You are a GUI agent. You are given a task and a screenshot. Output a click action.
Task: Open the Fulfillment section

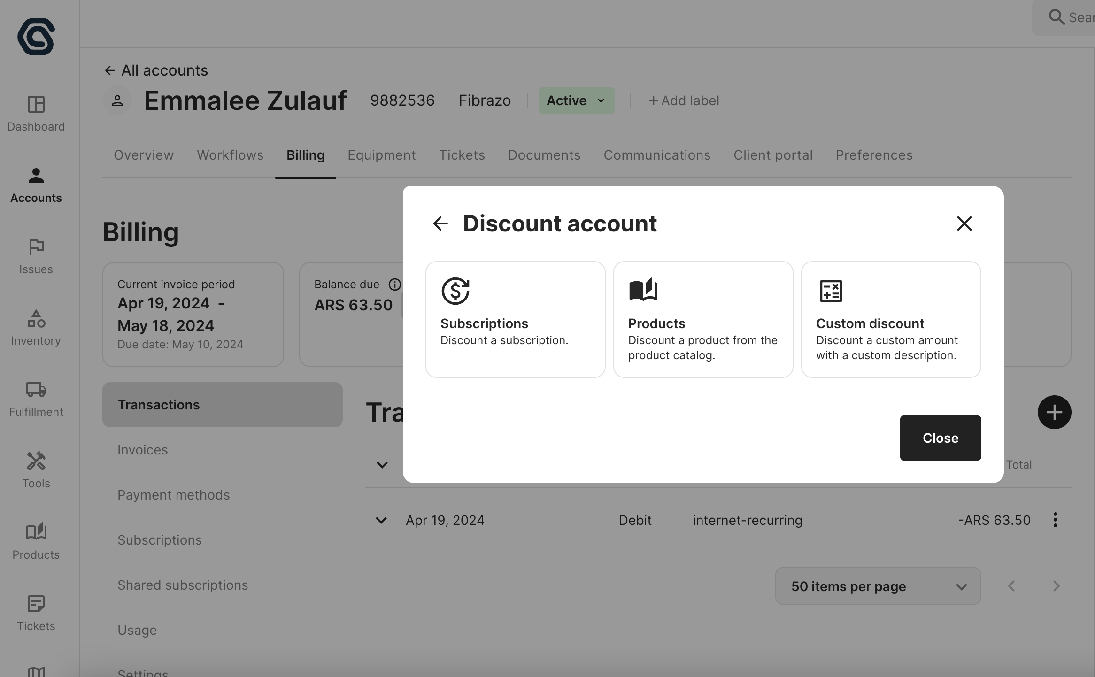coord(36,399)
